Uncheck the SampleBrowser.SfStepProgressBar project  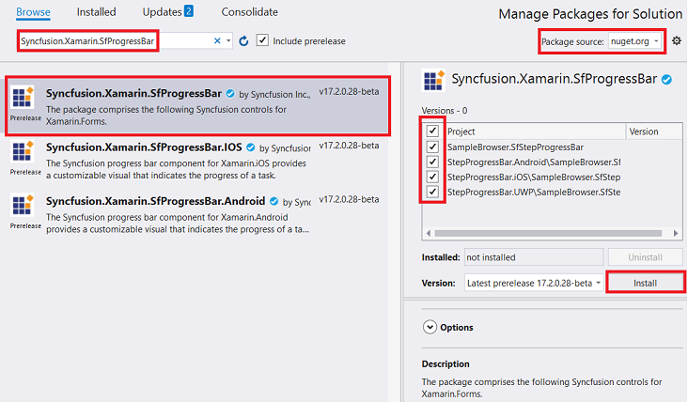(433, 147)
